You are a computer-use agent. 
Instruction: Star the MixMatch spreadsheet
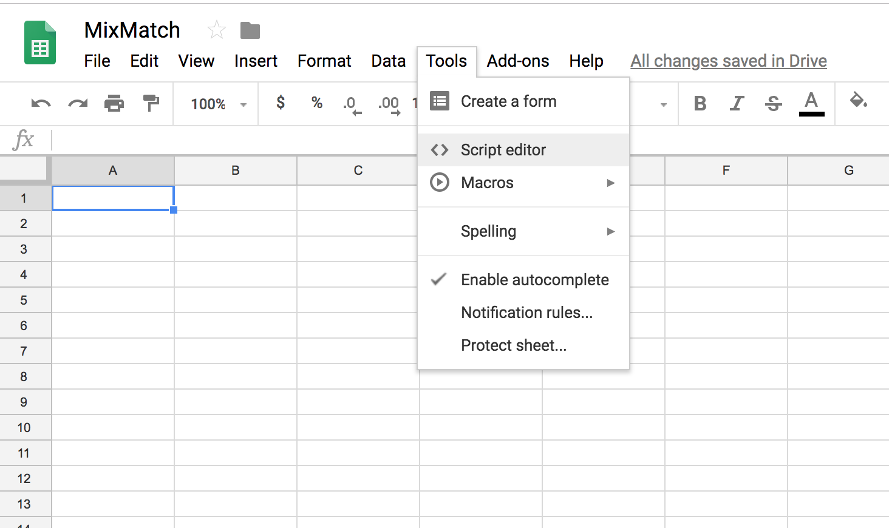pyautogui.click(x=216, y=30)
